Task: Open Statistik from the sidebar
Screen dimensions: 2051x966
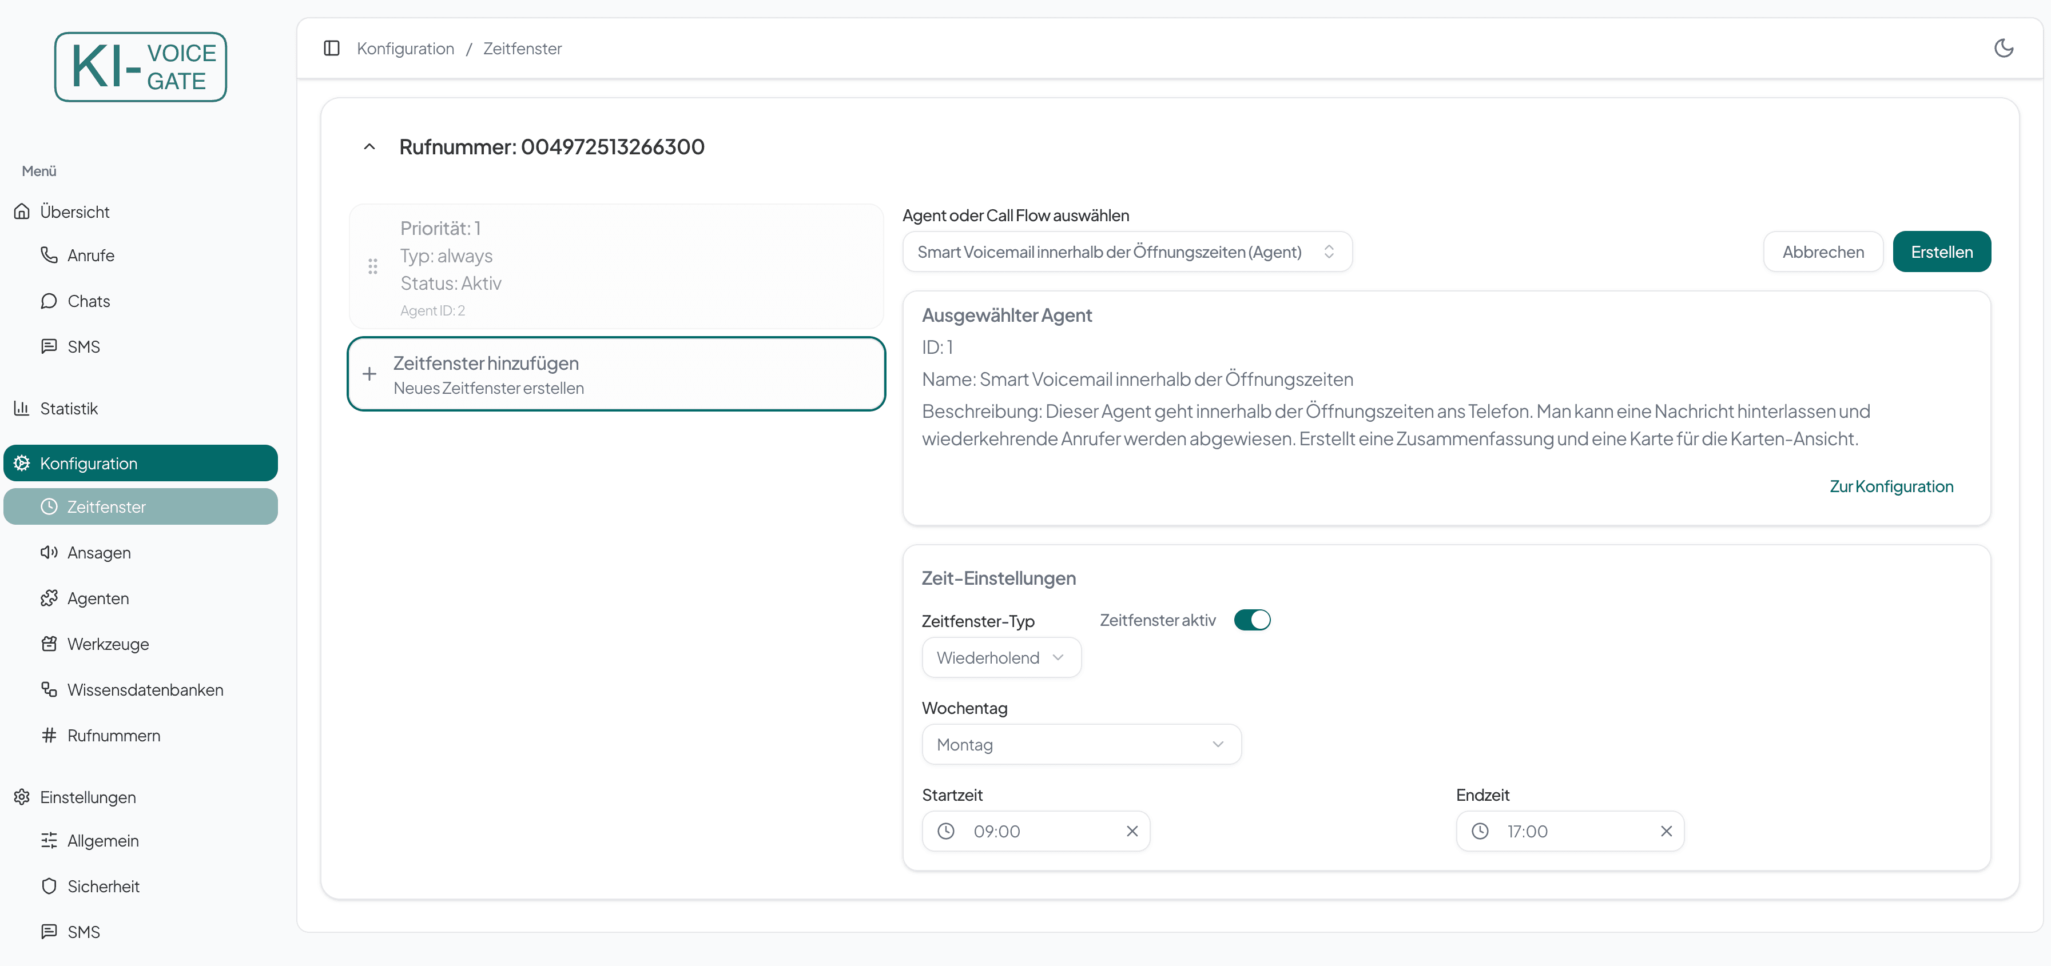Action: click(69, 408)
